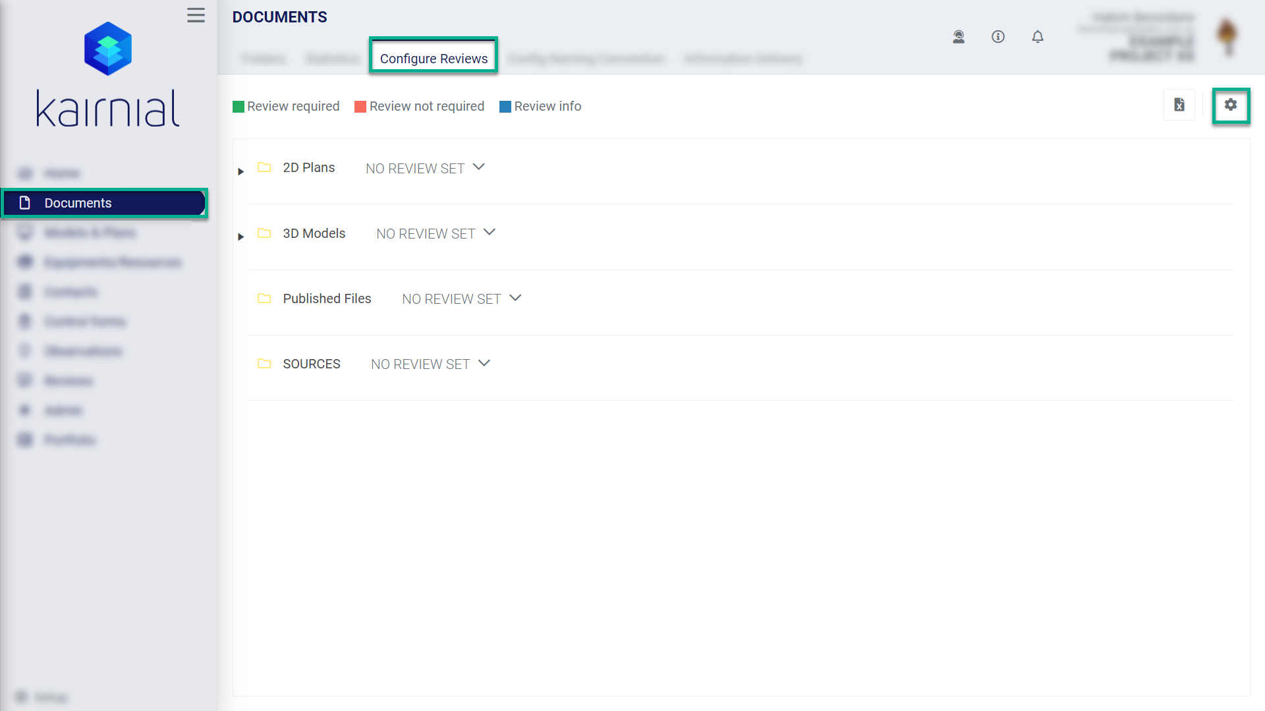The width and height of the screenshot is (1265, 711).
Task: Open review settings with the gear icon
Action: [x=1231, y=105]
